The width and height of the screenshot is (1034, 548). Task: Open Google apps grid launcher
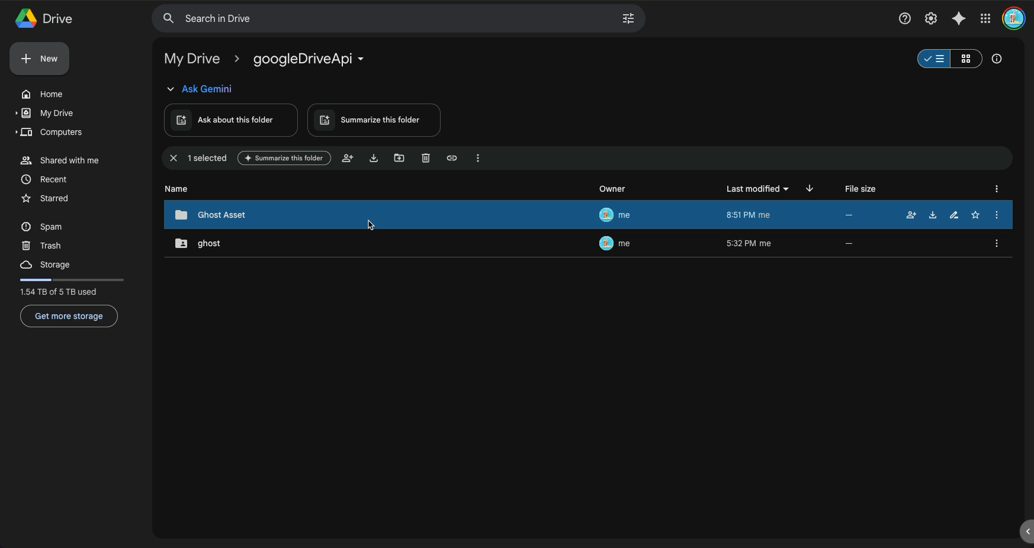pyautogui.click(x=985, y=18)
